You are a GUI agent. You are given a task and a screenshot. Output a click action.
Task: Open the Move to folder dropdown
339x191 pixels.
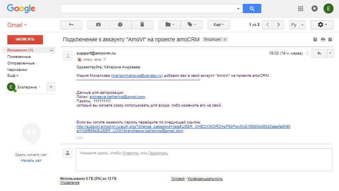[x=170, y=24]
